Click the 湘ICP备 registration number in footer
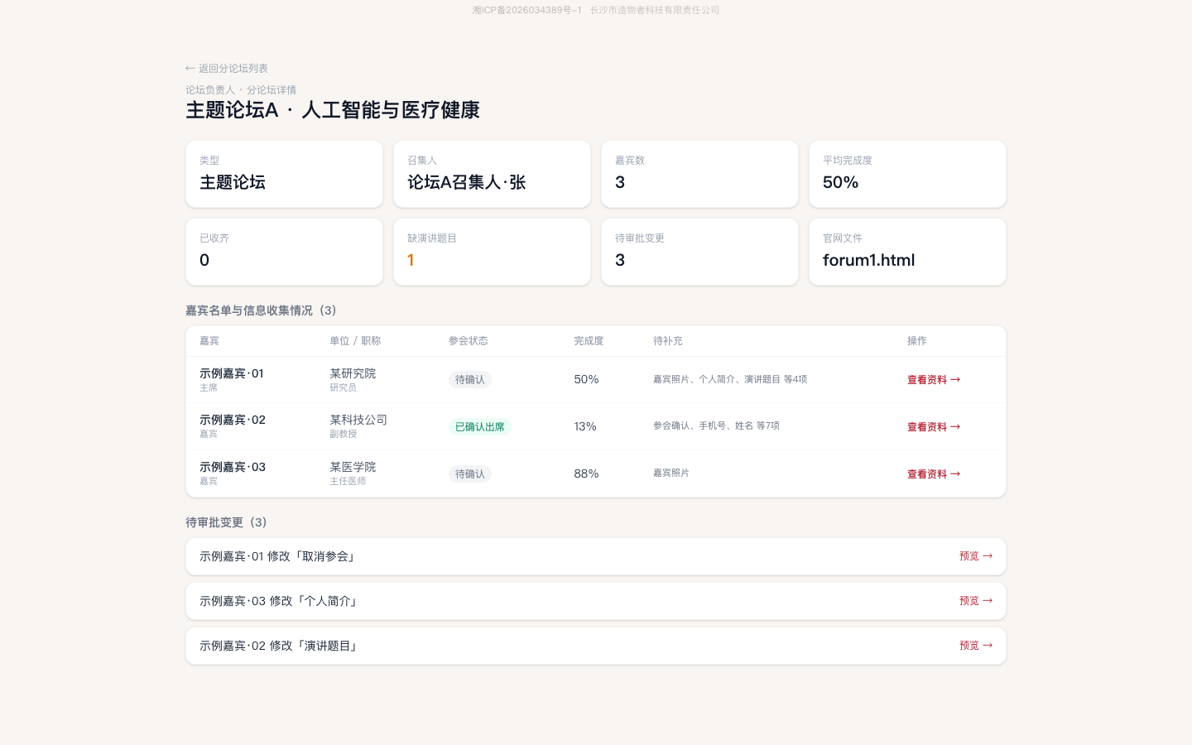Screen dimensions: 1192x745 coord(527,10)
